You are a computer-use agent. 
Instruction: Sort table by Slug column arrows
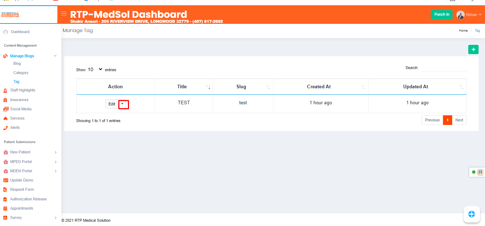268,87
